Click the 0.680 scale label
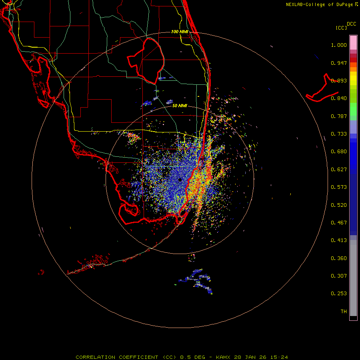Viewport: 360px width, 360px height. click(339, 152)
